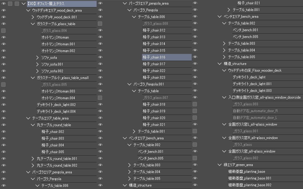The height and width of the screenshot is (189, 303).
Task: Hide ガラステーブル小_glass_table_small via its eye icon
Action: pyautogui.click(x=3, y=78)
